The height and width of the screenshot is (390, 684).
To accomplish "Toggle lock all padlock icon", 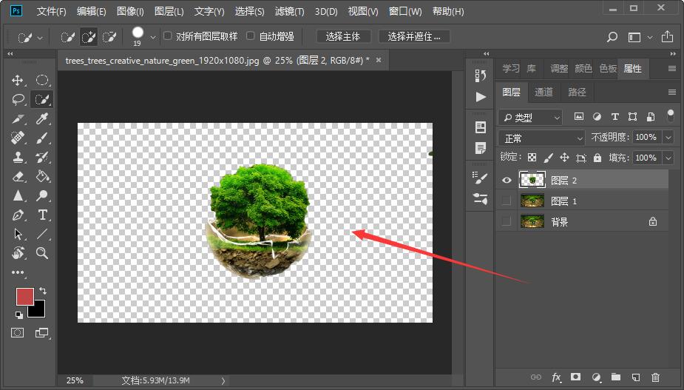I will tap(597, 158).
